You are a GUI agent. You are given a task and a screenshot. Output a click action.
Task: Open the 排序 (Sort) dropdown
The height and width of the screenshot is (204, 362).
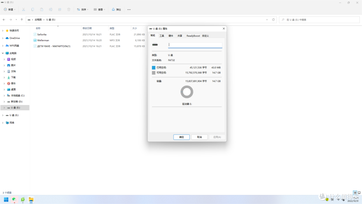pyautogui.click(x=82, y=9)
